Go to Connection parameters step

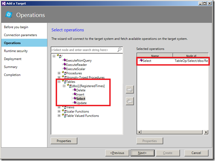[x=20, y=35]
